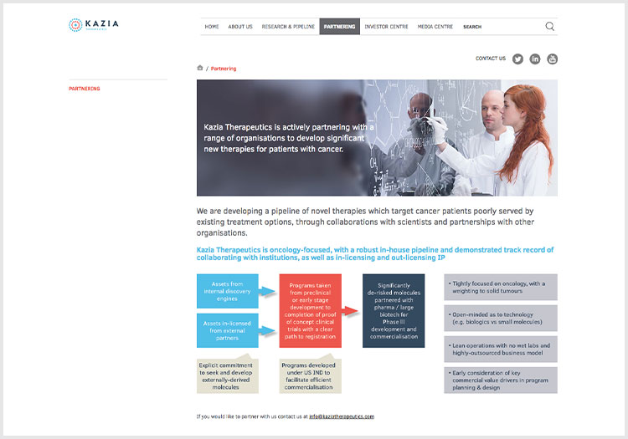Screen dimensions: 628x439
Task: Open the About Us menu
Action: [240, 27]
